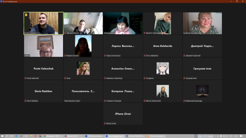Click muted mic icon beside Гризунов Ілля label
This screenshot has width=246, height=138.
pyautogui.click(x=184, y=78)
